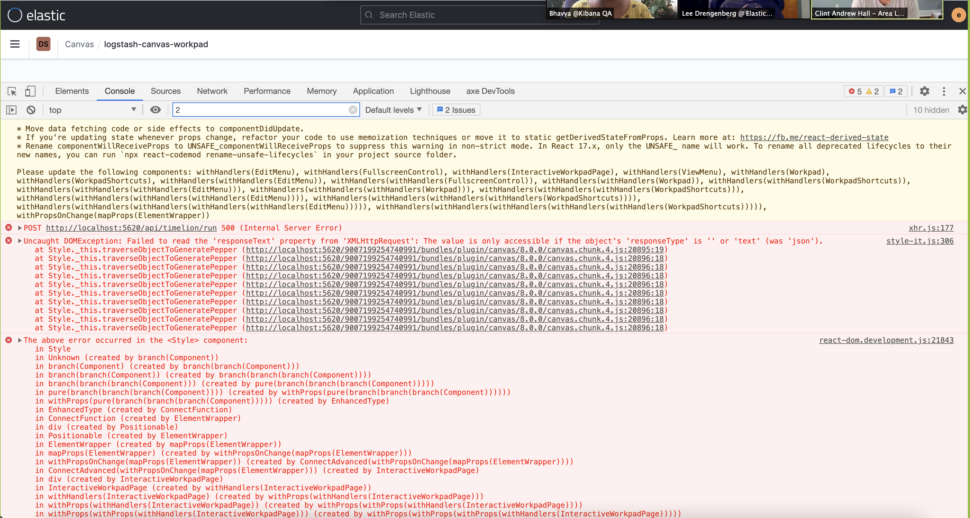Open the DevTools three-dot menu
This screenshot has width=970, height=518.
944,91
